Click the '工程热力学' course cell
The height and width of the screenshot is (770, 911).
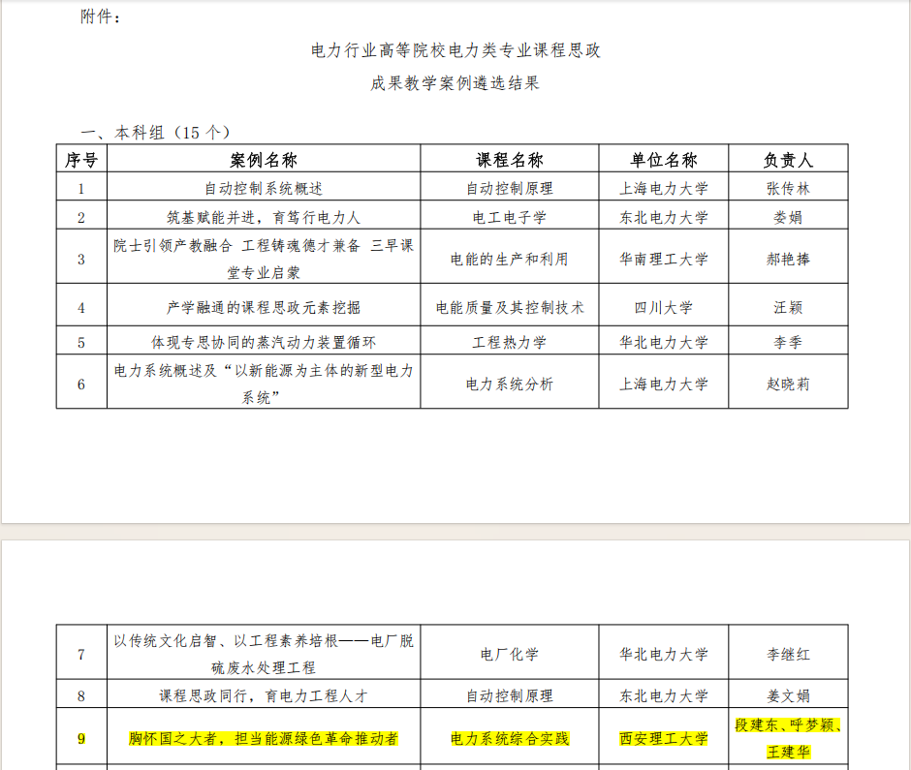(510, 342)
